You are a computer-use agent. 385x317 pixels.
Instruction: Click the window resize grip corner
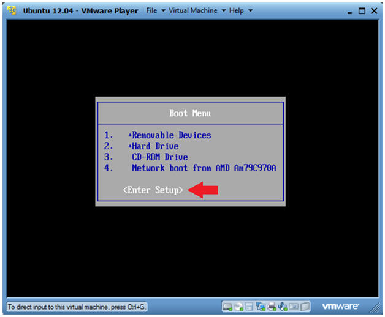375,308
